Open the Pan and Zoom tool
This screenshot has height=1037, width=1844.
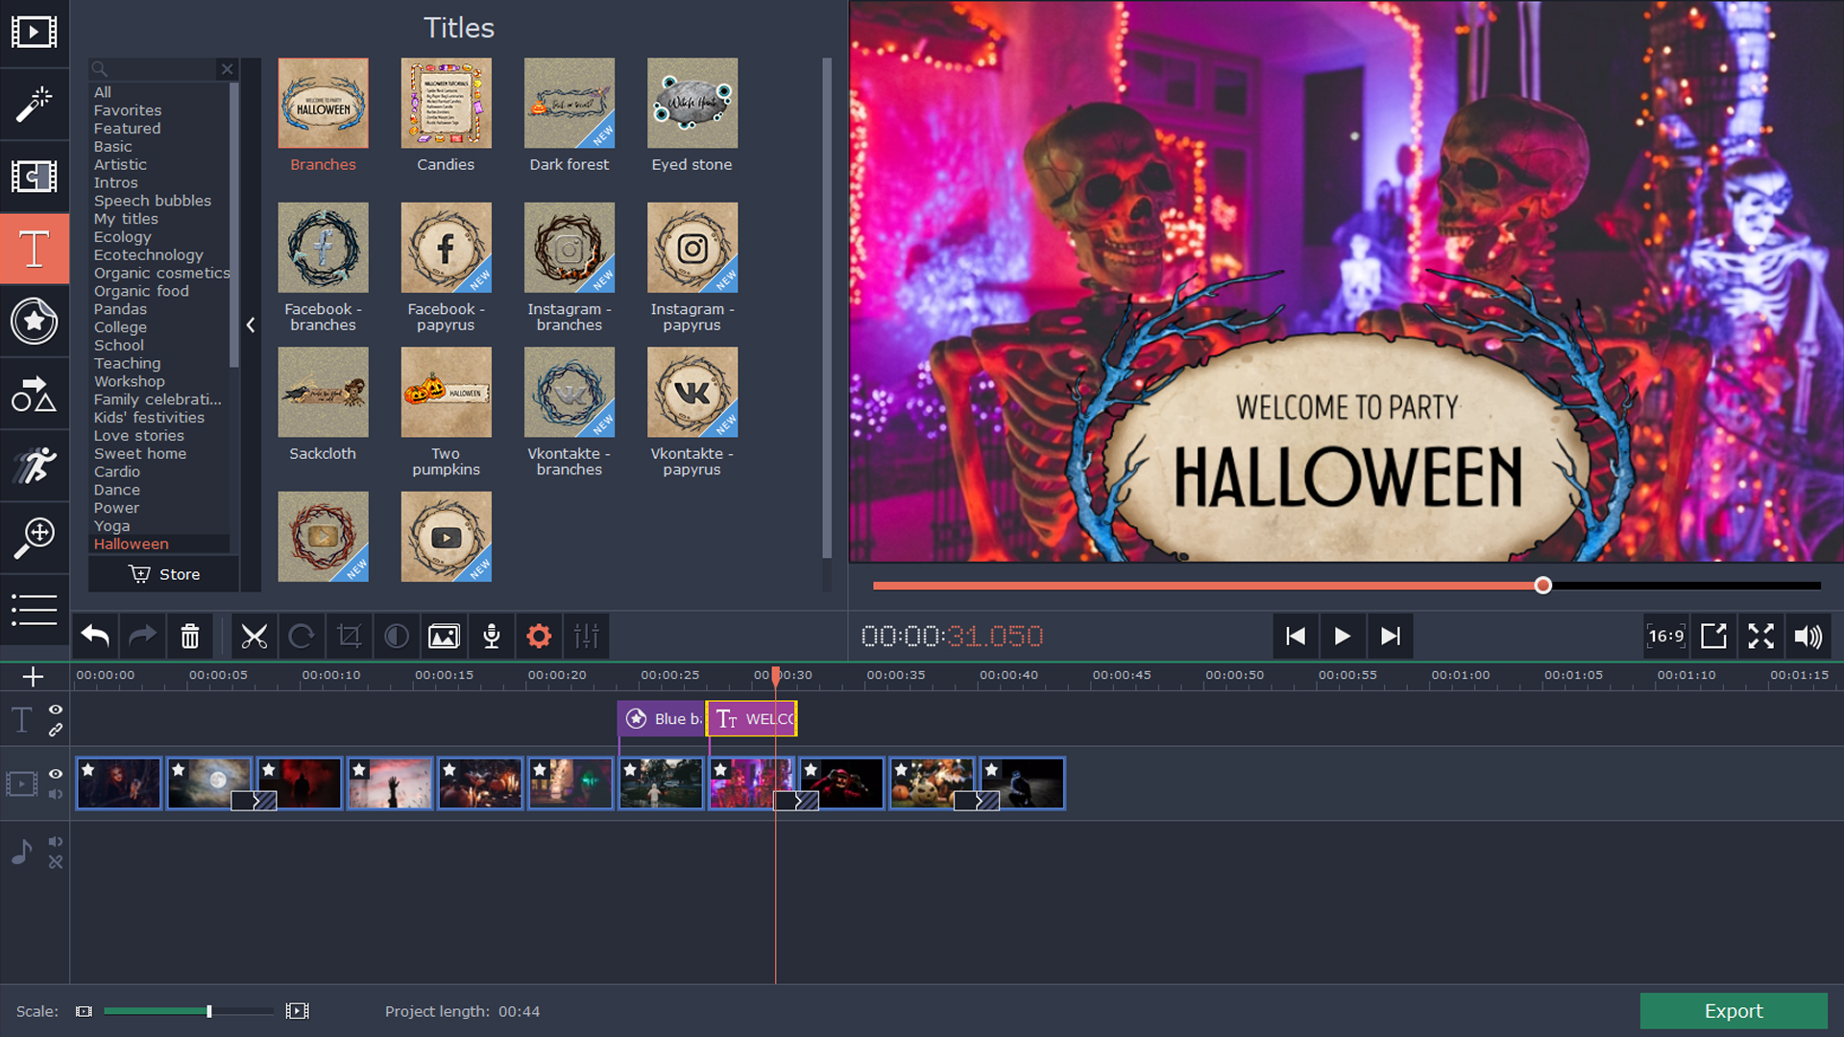[x=35, y=538]
